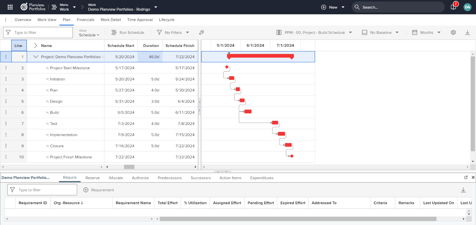Switch to the Time Approval tab
476x225 pixels.
(140, 20)
